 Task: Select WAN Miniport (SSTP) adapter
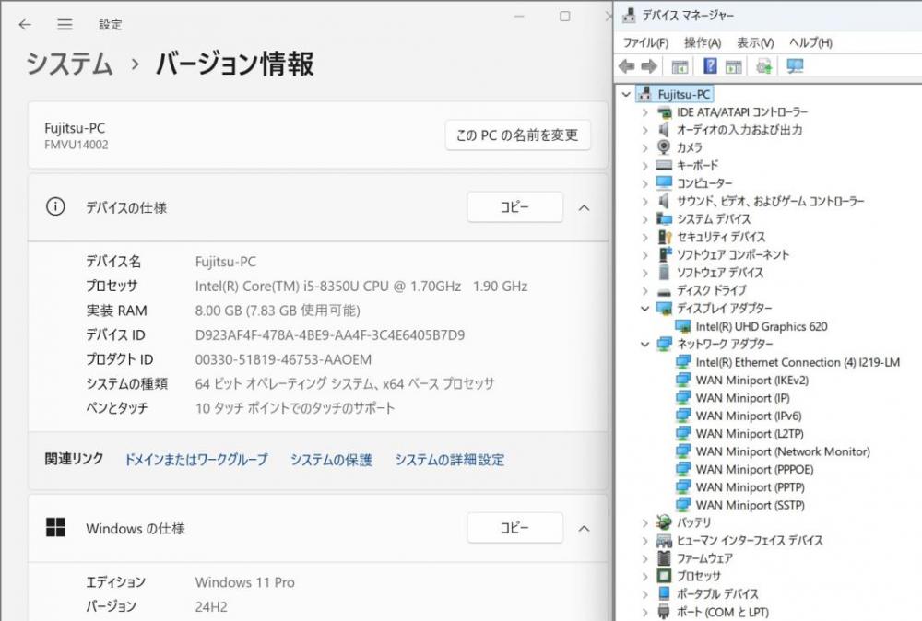[751, 505]
